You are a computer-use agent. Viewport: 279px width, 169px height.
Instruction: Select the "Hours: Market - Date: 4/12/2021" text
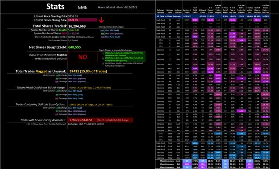[117, 7]
